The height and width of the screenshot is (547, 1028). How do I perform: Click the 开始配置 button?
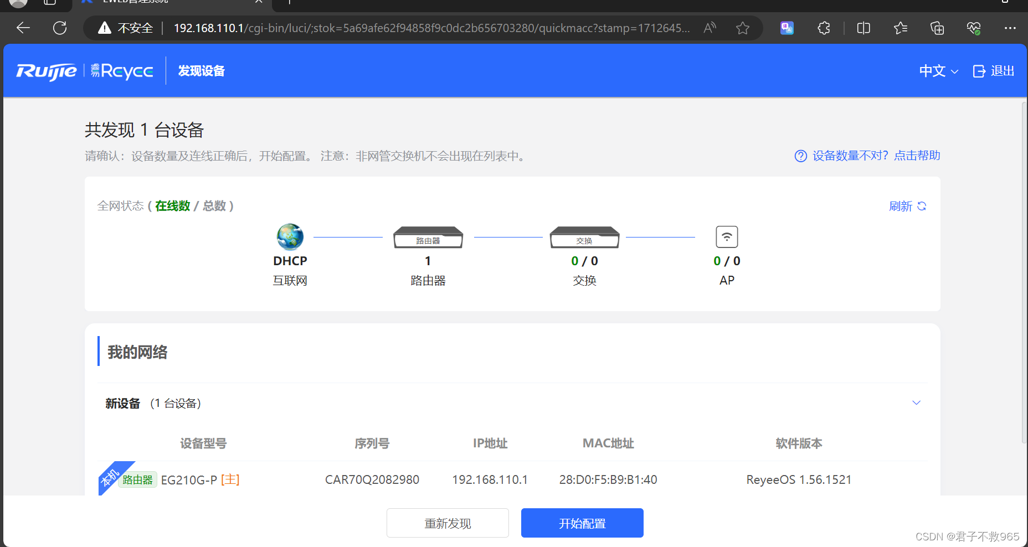tap(582, 523)
